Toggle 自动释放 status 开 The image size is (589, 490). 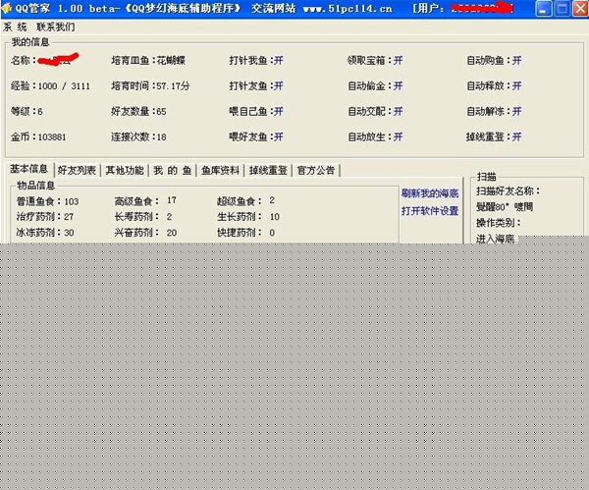pyautogui.click(x=517, y=86)
